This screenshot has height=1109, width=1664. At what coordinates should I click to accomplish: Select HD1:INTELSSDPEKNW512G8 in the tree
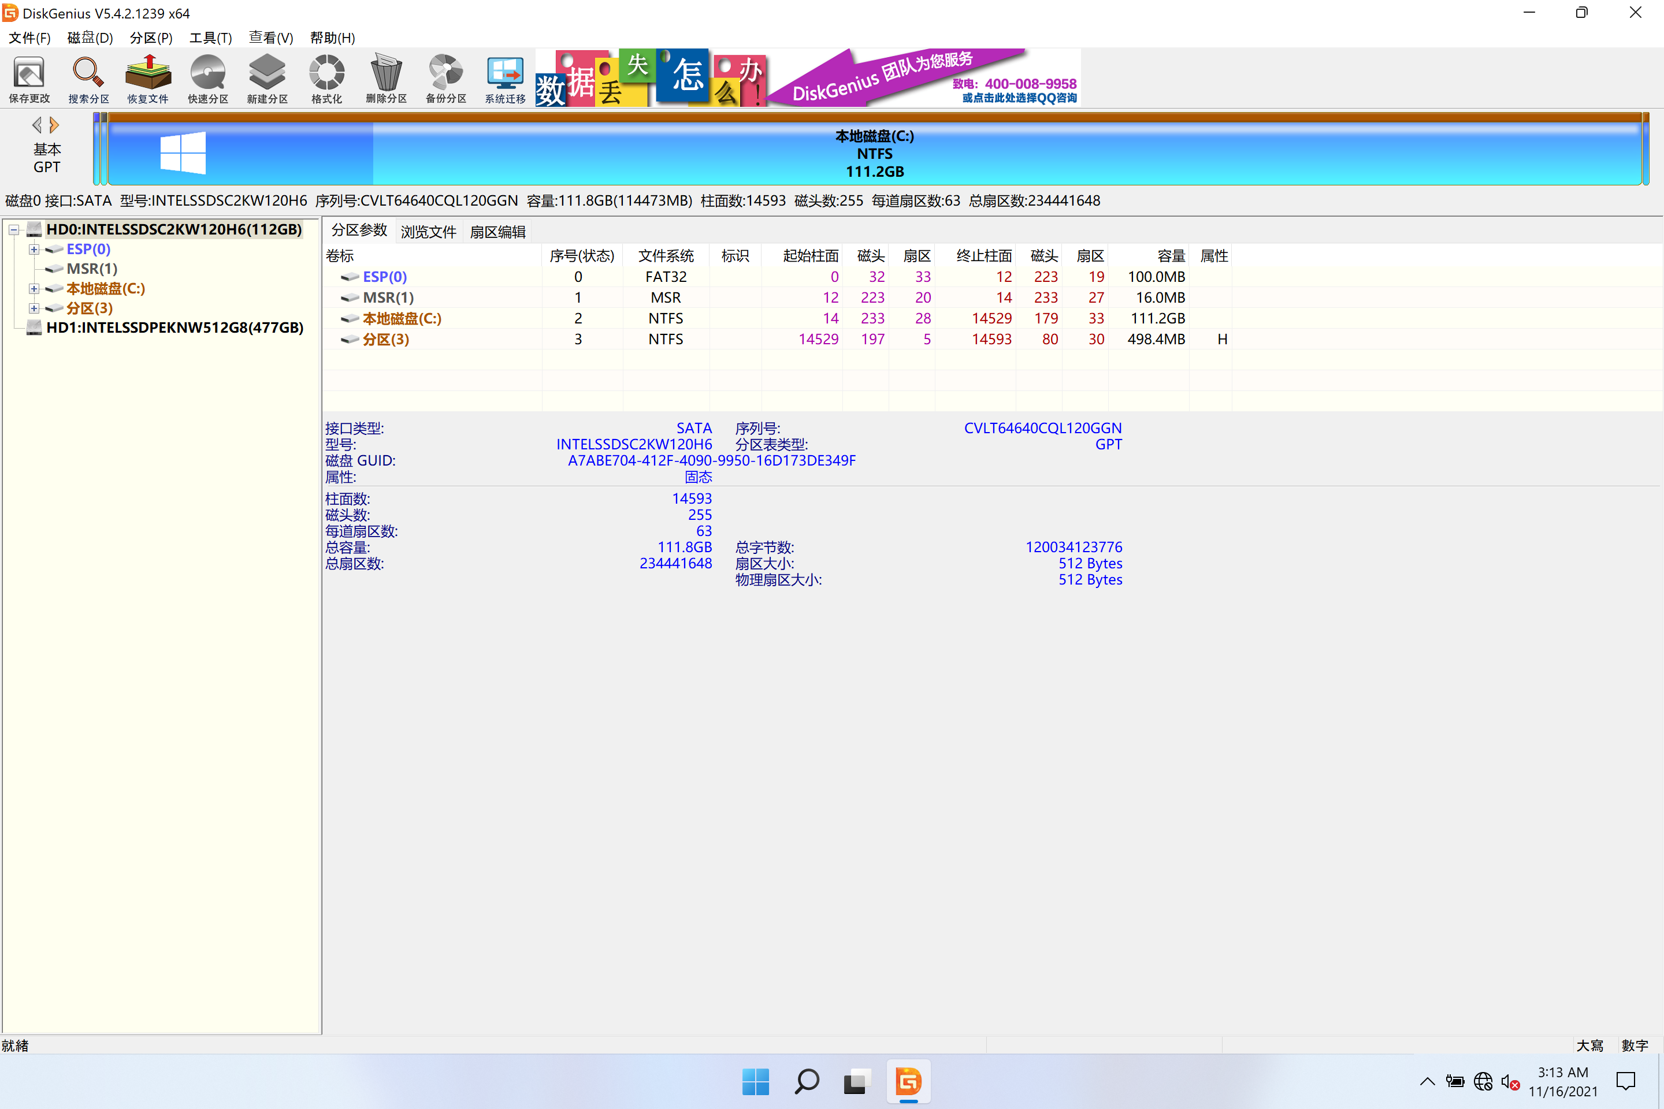click(x=174, y=328)
